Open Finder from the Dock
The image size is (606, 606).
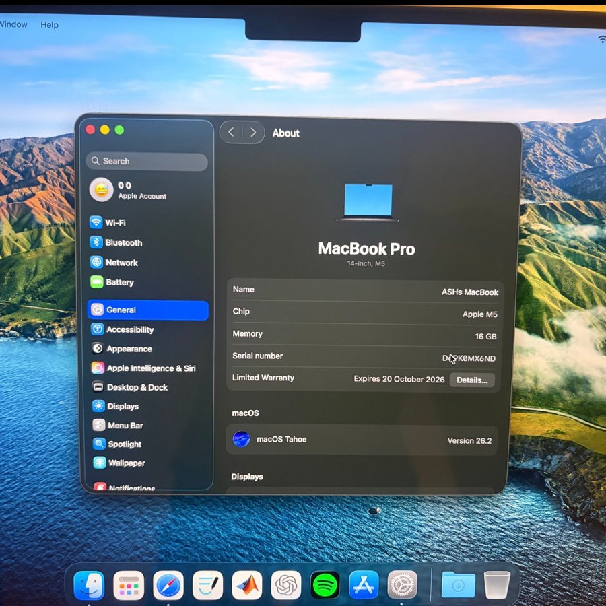pos(89,584)
